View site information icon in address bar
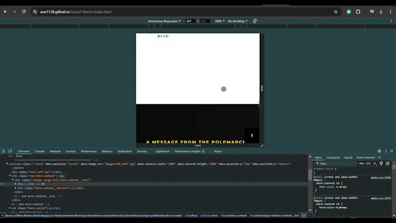 point(35,12)
